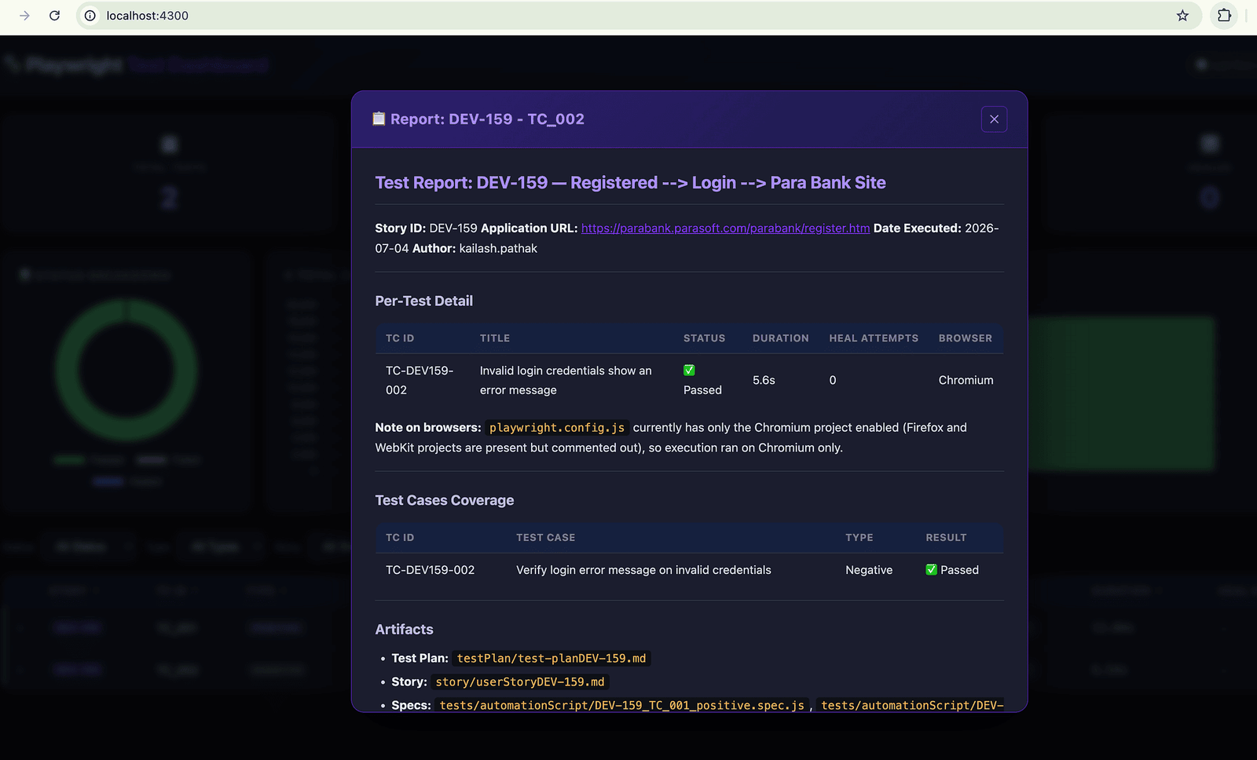
Task: Bookmark this page with the star icon
Action: [1182, 16]
